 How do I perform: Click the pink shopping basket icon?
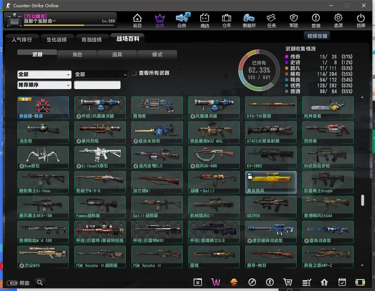click(x=216, y=282)
